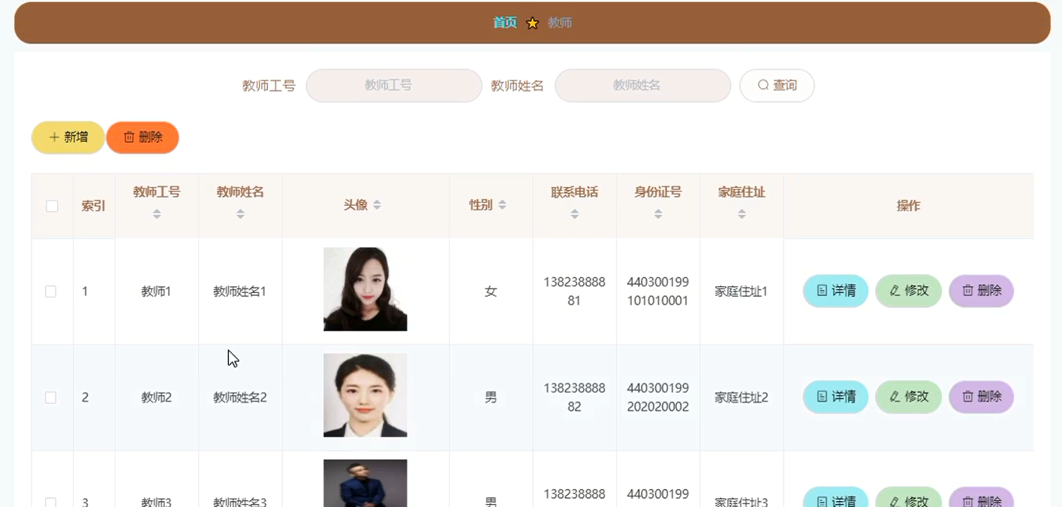
Task: Check the checkbox for row 教师1
Action: point(51,291)
